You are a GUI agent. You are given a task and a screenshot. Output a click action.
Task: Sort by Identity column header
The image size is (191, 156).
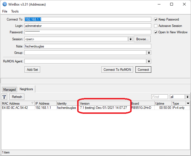(68, 103)
